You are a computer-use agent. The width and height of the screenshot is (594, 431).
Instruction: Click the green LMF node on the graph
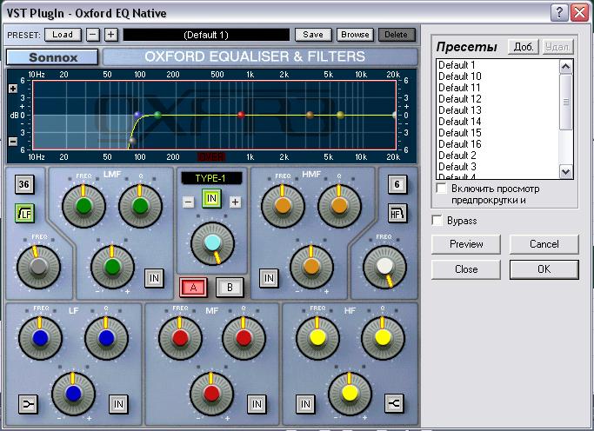click(x=158, y=115)
